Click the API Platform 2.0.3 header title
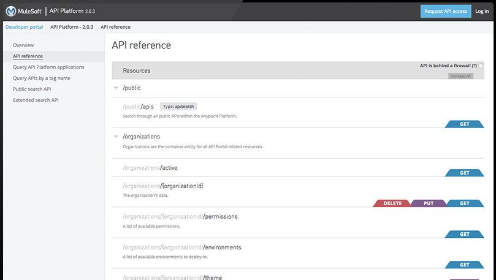Screen dimensions: 496x280 (72, 11)
